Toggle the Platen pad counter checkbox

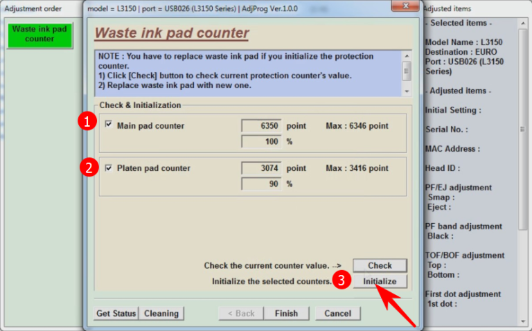(109, 168)
